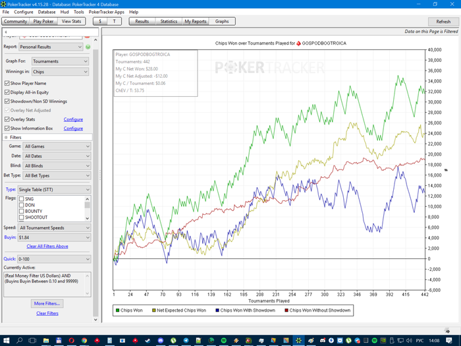
Task: Open taskbar search magnifier
Action: coord(19,341)
